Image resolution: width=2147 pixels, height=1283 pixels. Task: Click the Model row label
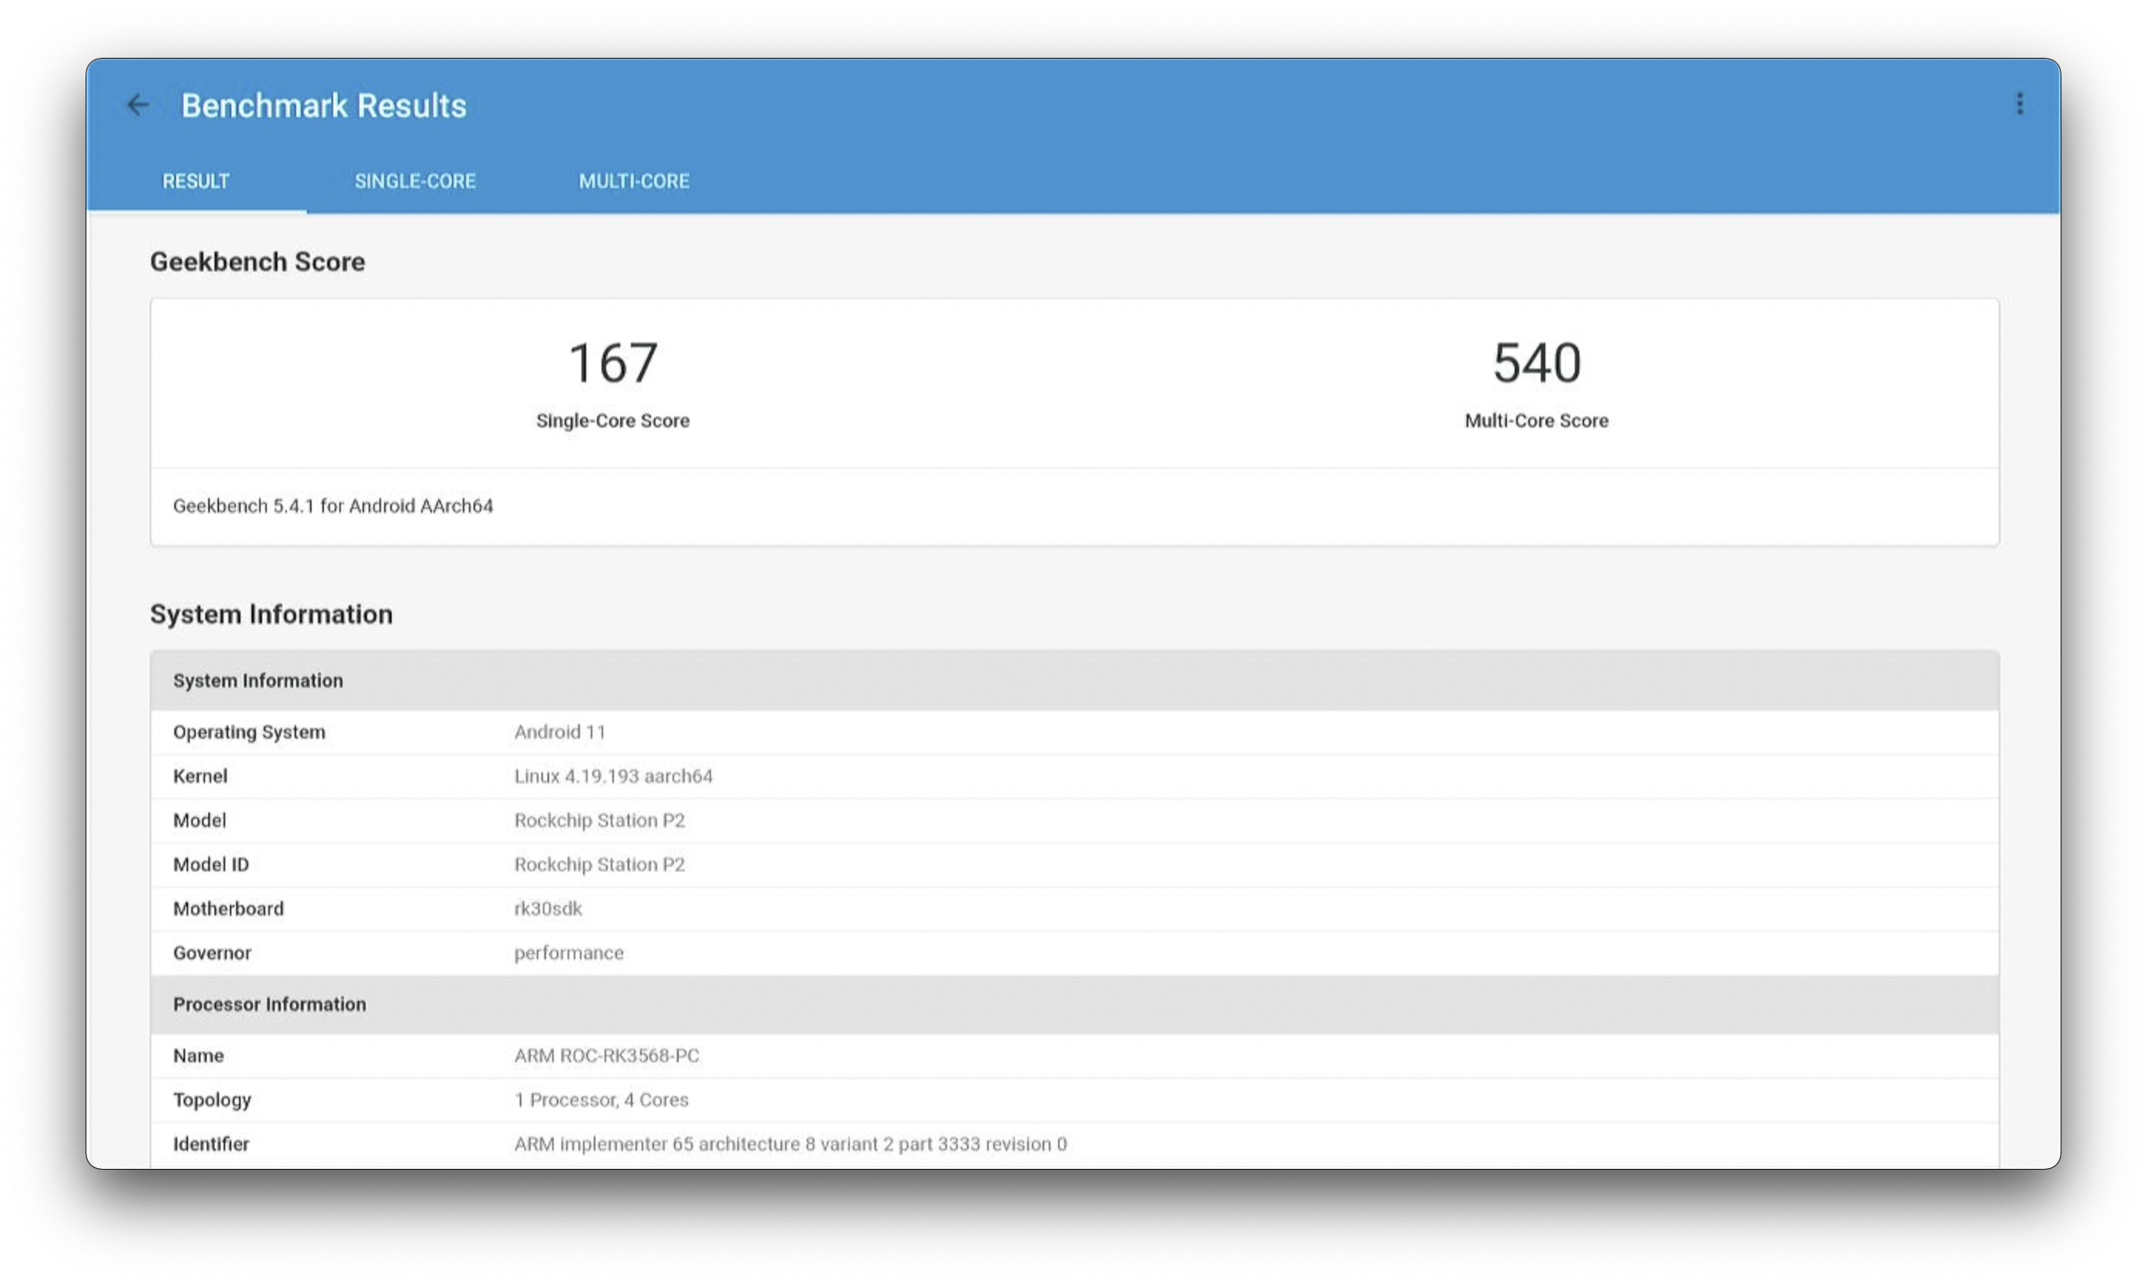199,820
